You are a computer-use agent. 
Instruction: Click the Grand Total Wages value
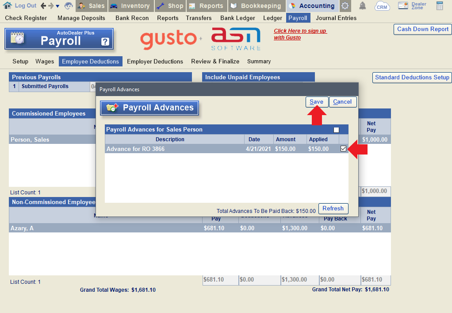pyautogui.click(x=144, y=290)
